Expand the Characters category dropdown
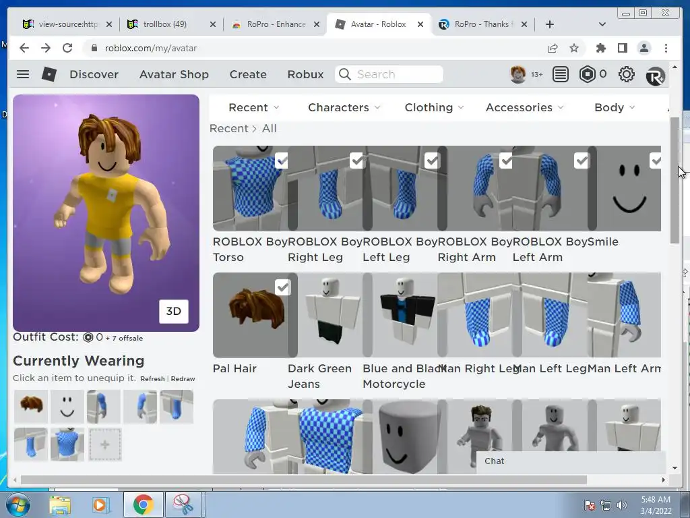The height and width of the screenshot is (518, 690). tap(344, 107)
